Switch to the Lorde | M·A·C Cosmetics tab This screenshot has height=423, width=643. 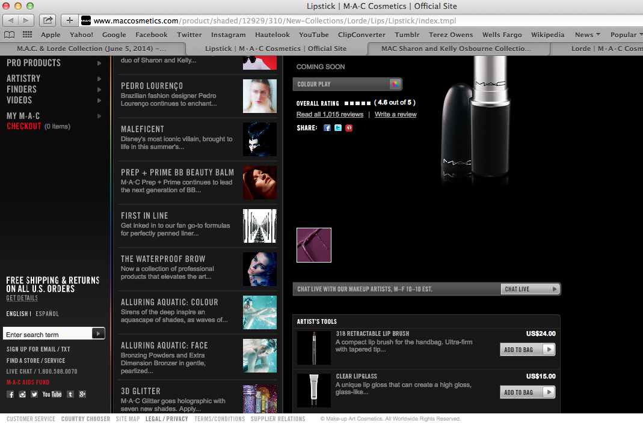coord(597,49)
